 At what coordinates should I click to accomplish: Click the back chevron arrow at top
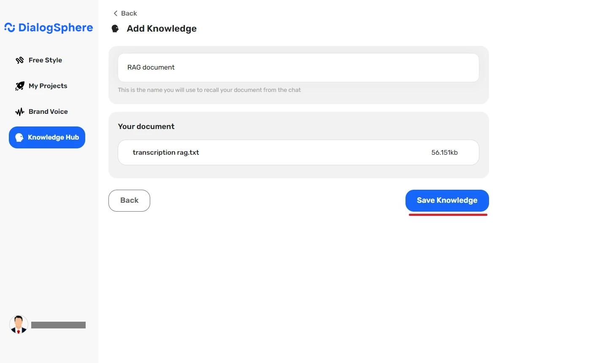115,13
